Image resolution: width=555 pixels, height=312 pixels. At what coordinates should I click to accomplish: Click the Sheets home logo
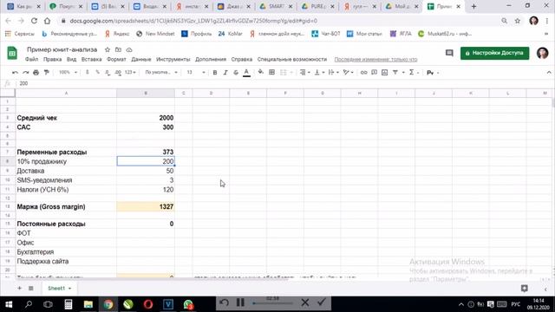12,53
